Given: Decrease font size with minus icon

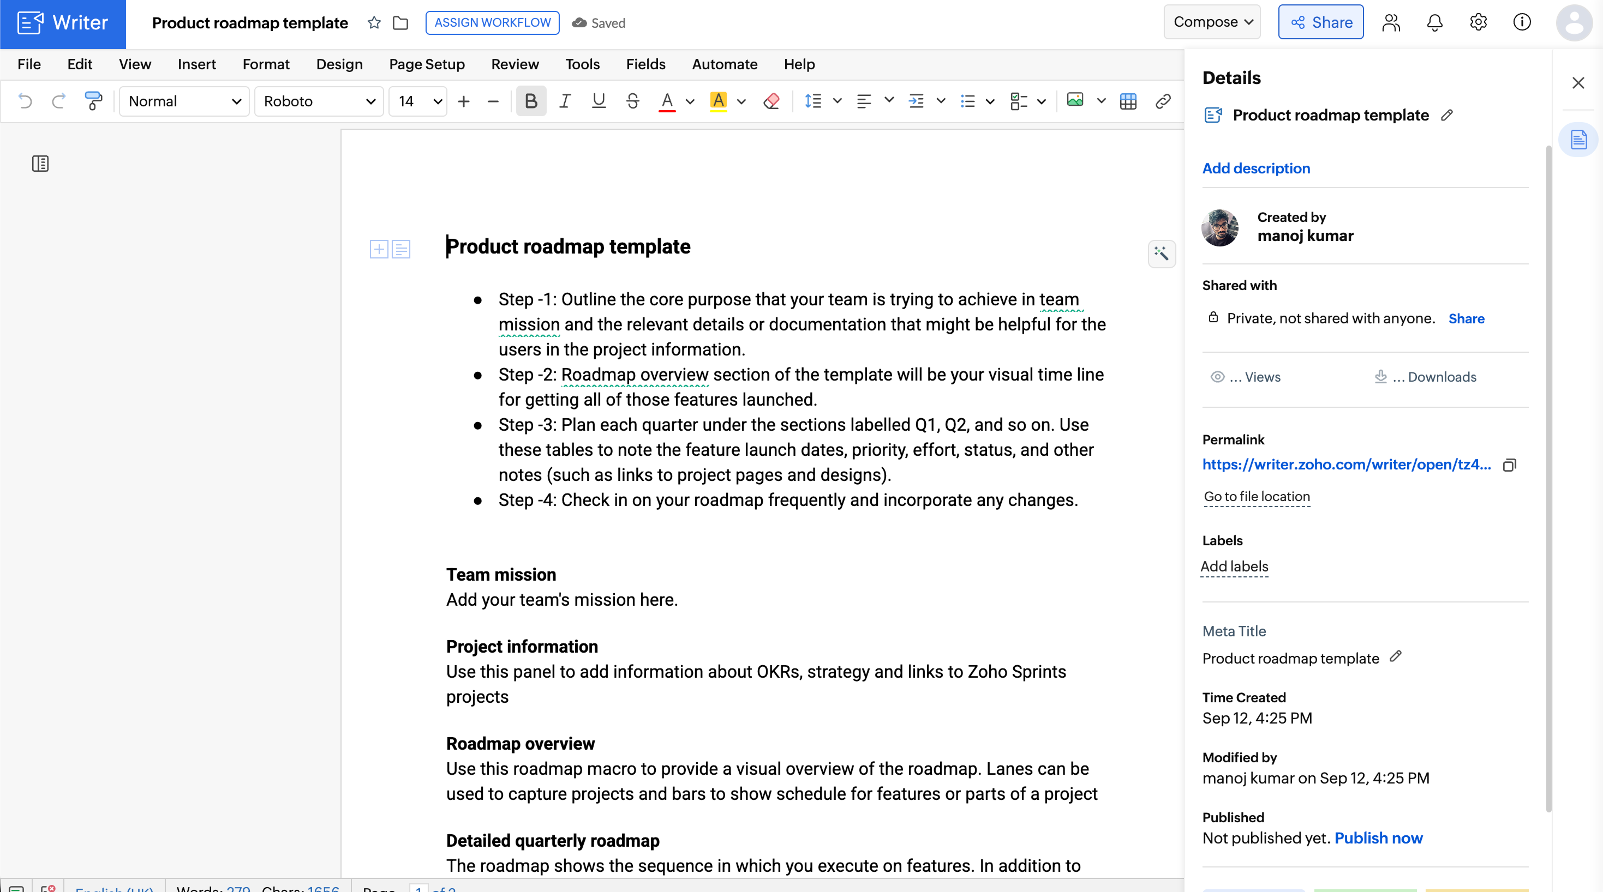Looking at the screenshot, I should click(493, 101).
